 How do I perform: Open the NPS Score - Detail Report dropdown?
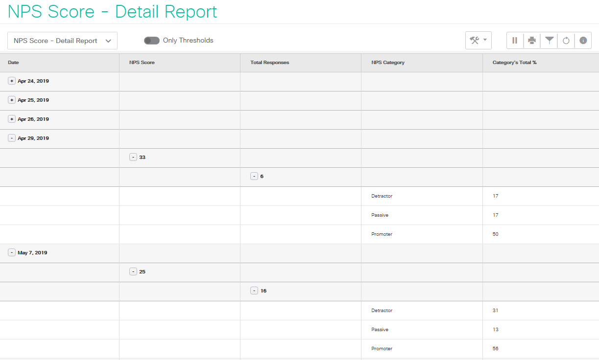coord(62,41)
